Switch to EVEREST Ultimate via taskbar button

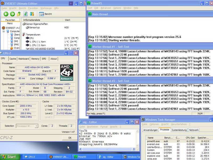(x=59, y=157)
